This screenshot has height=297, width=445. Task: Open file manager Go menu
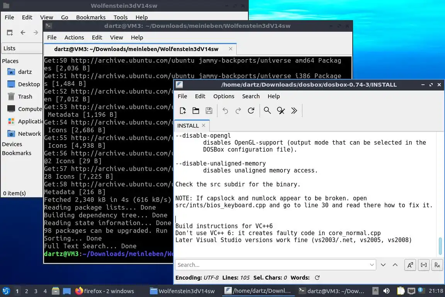point(65,17)
